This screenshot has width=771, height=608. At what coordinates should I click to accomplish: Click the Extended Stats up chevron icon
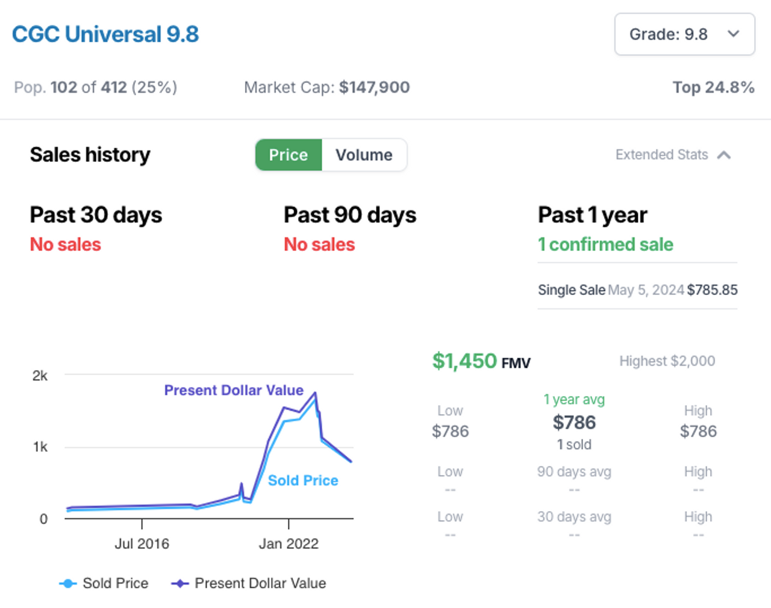click(724, 155)
